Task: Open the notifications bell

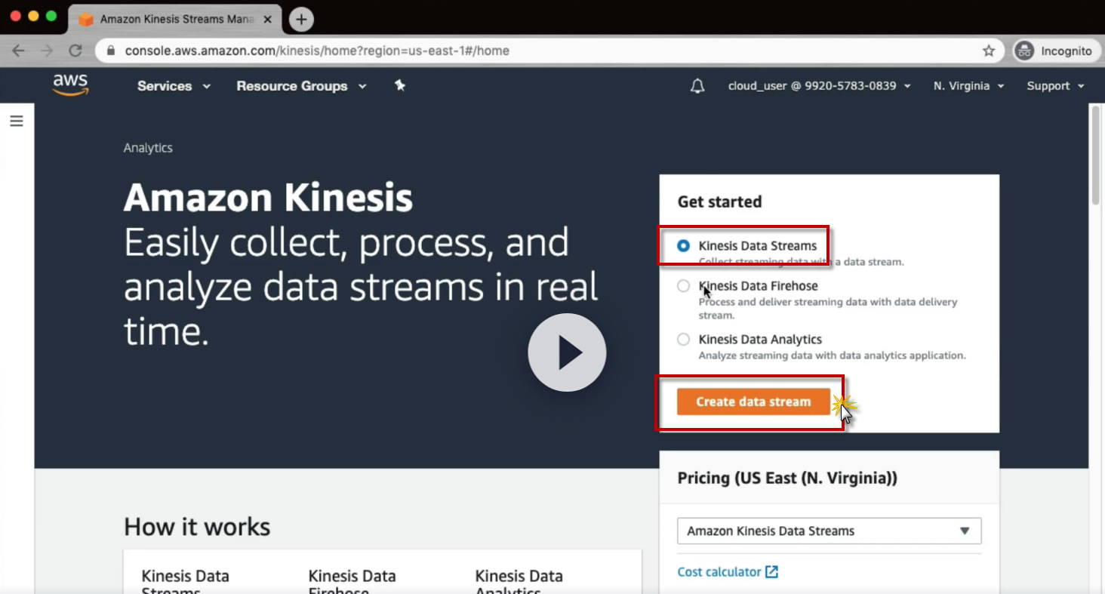Action: click(697, 86)
